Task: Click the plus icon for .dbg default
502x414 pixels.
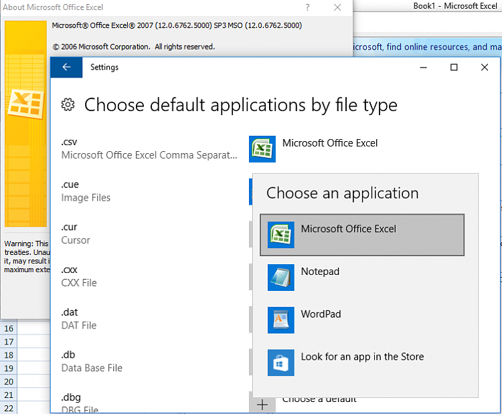Action: 262,405
